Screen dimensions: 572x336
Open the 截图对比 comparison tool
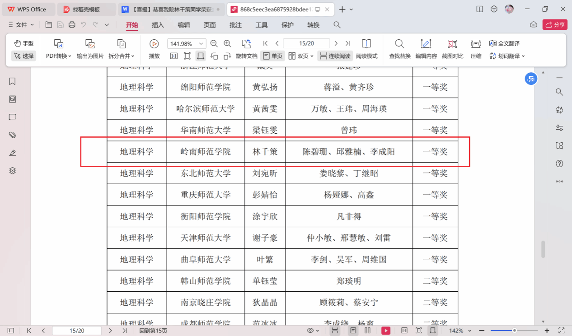452,44
